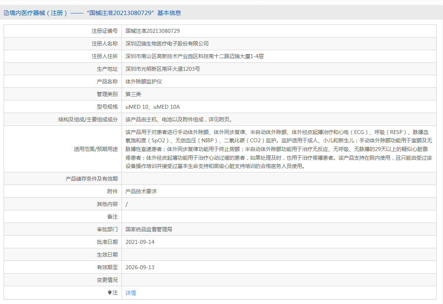Click product name 体外除颤监护仪

pos(144,82)
